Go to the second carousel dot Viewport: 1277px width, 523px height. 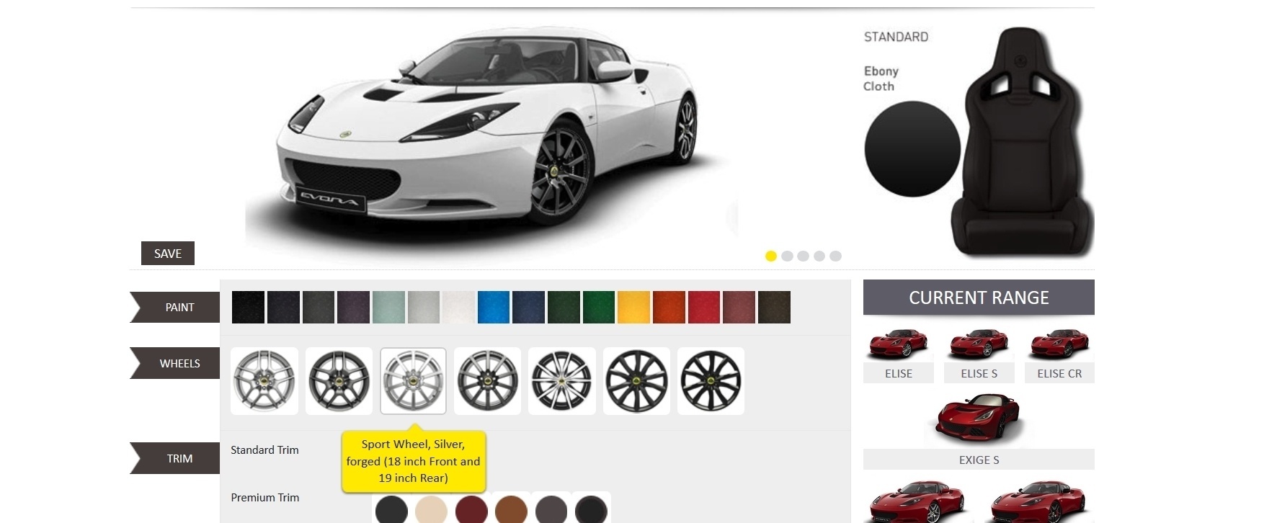787,256
